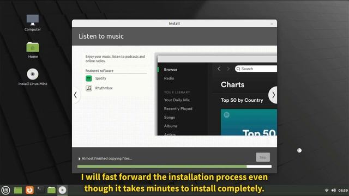Click the Charts heading

[232, 85]
